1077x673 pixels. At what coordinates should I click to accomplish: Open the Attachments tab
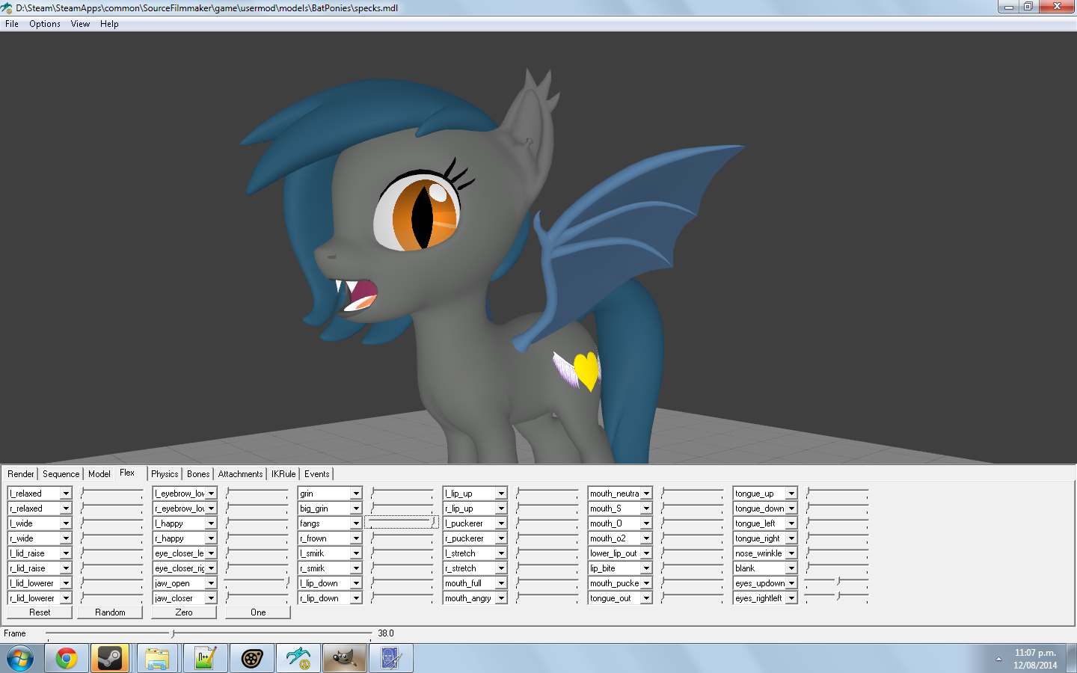240,474
